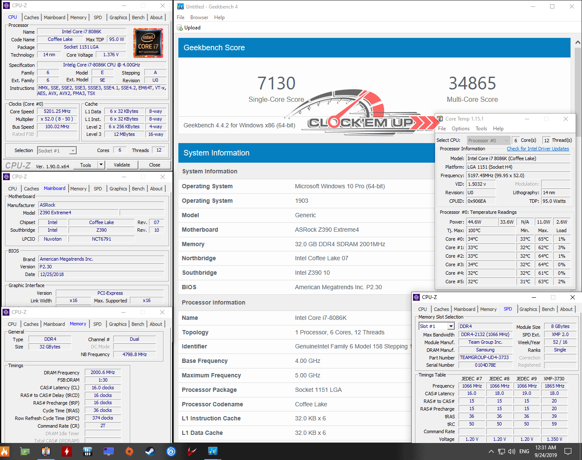Expand the Processor #0 Select CPU dropdown
582x460 pixels.
pyautogui.click(x=506, y=141)
